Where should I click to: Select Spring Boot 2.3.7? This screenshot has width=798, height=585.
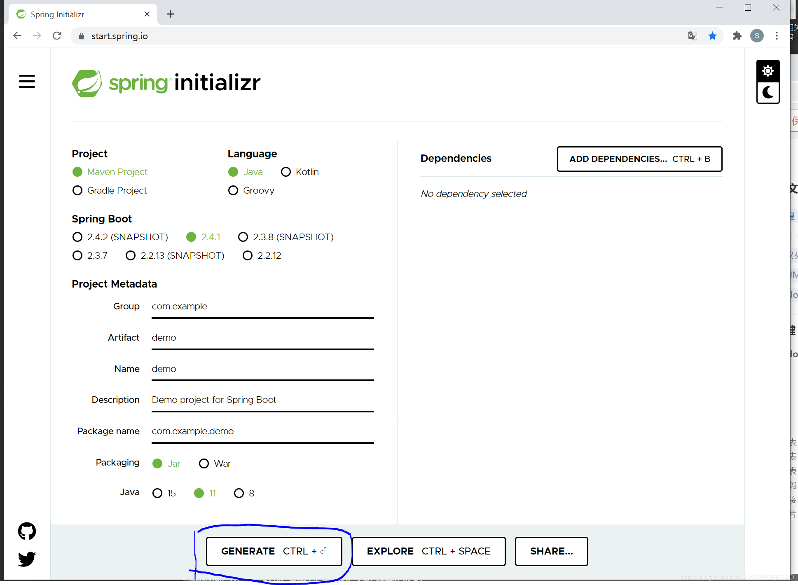pos(90,255)
